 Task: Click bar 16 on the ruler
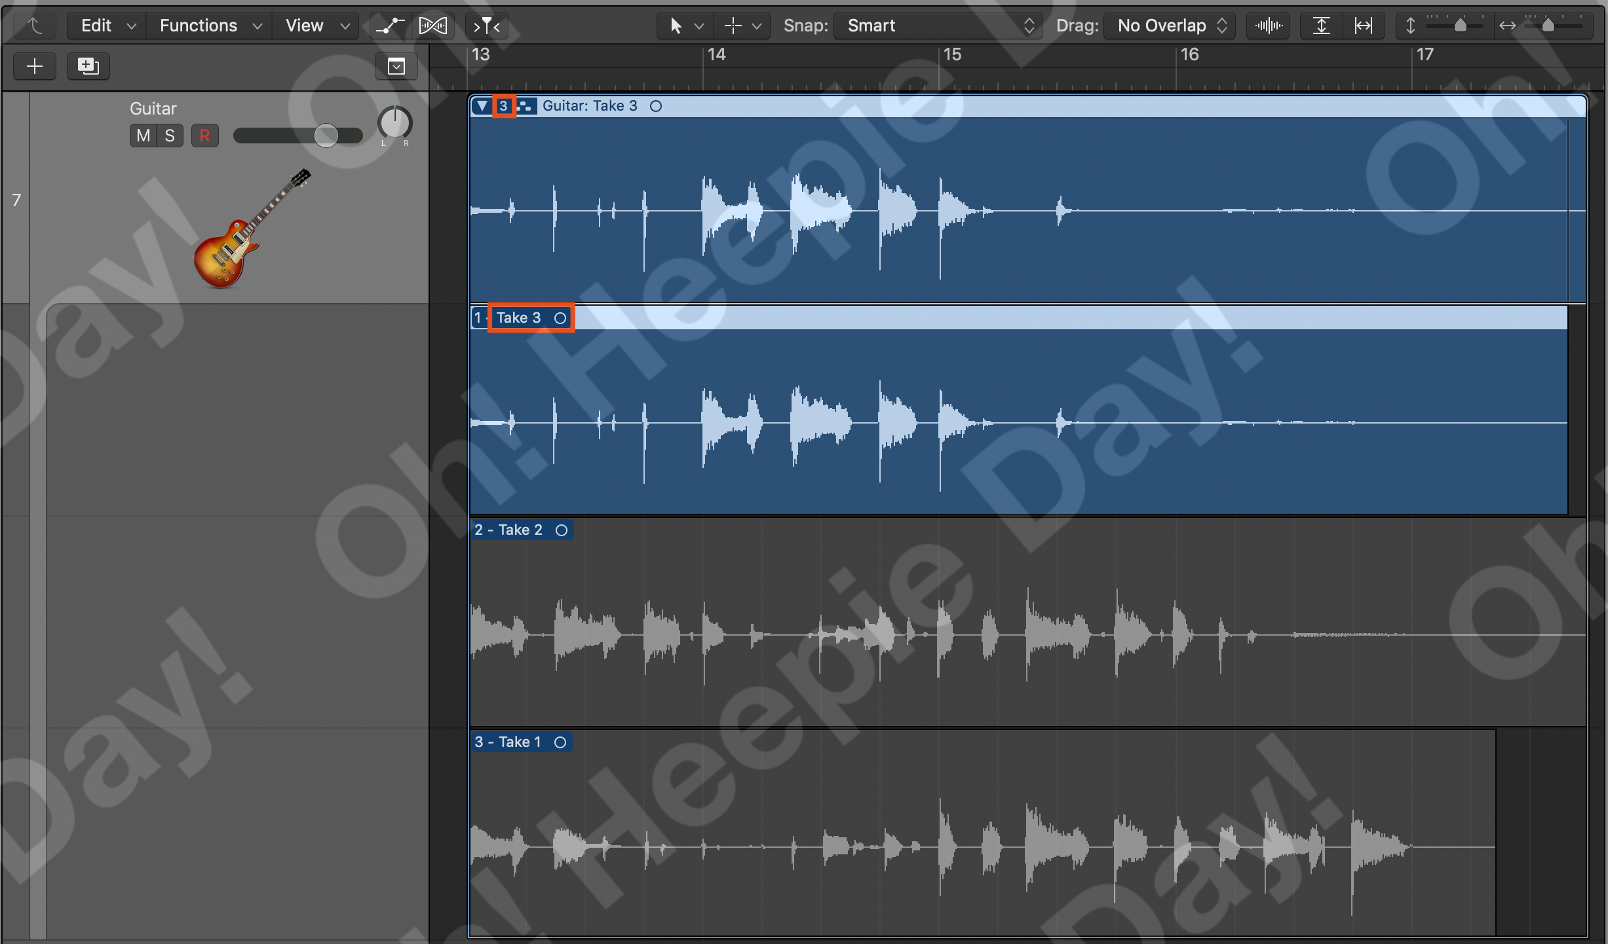coord(1190,54)
